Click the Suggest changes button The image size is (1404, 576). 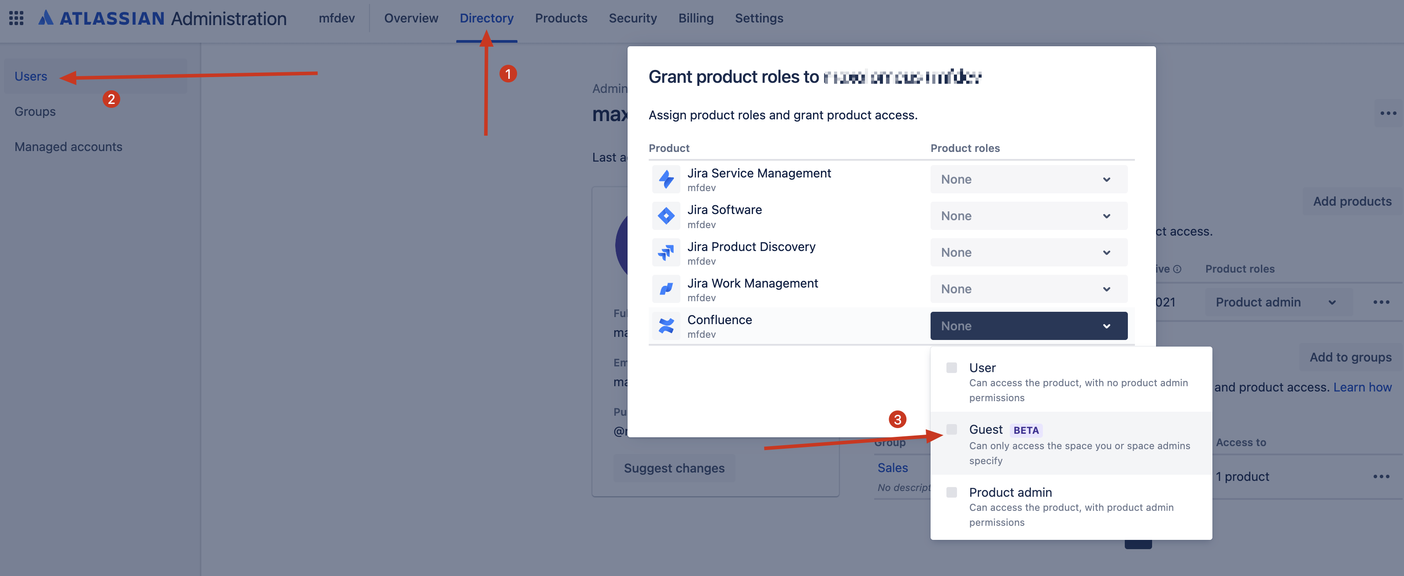[x=674, y=468]
